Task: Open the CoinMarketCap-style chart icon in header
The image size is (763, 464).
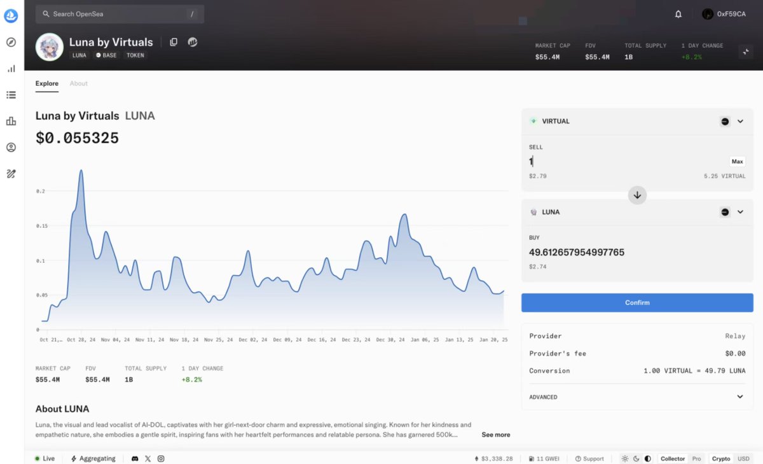Action: pos(193,42)
